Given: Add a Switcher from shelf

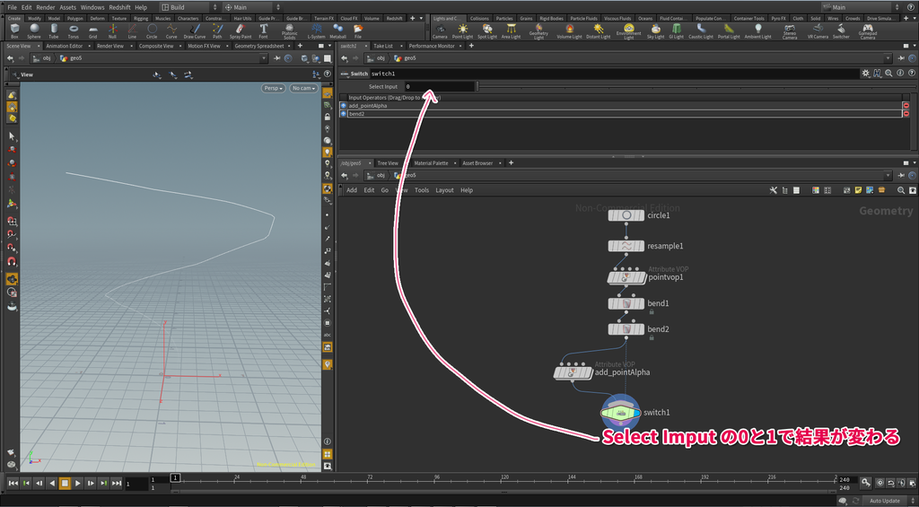Looking at the screenshot, I should (841, 31).
